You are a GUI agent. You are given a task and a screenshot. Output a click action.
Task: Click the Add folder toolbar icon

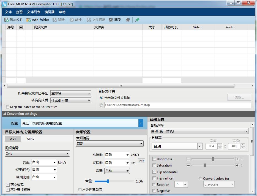29,20
